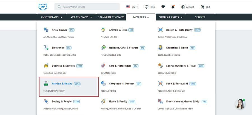Click 'Fashion, Jewelry, Beauty' subcategories text
This screenshot has height=115, width=252.
click(x=54, y=91)
